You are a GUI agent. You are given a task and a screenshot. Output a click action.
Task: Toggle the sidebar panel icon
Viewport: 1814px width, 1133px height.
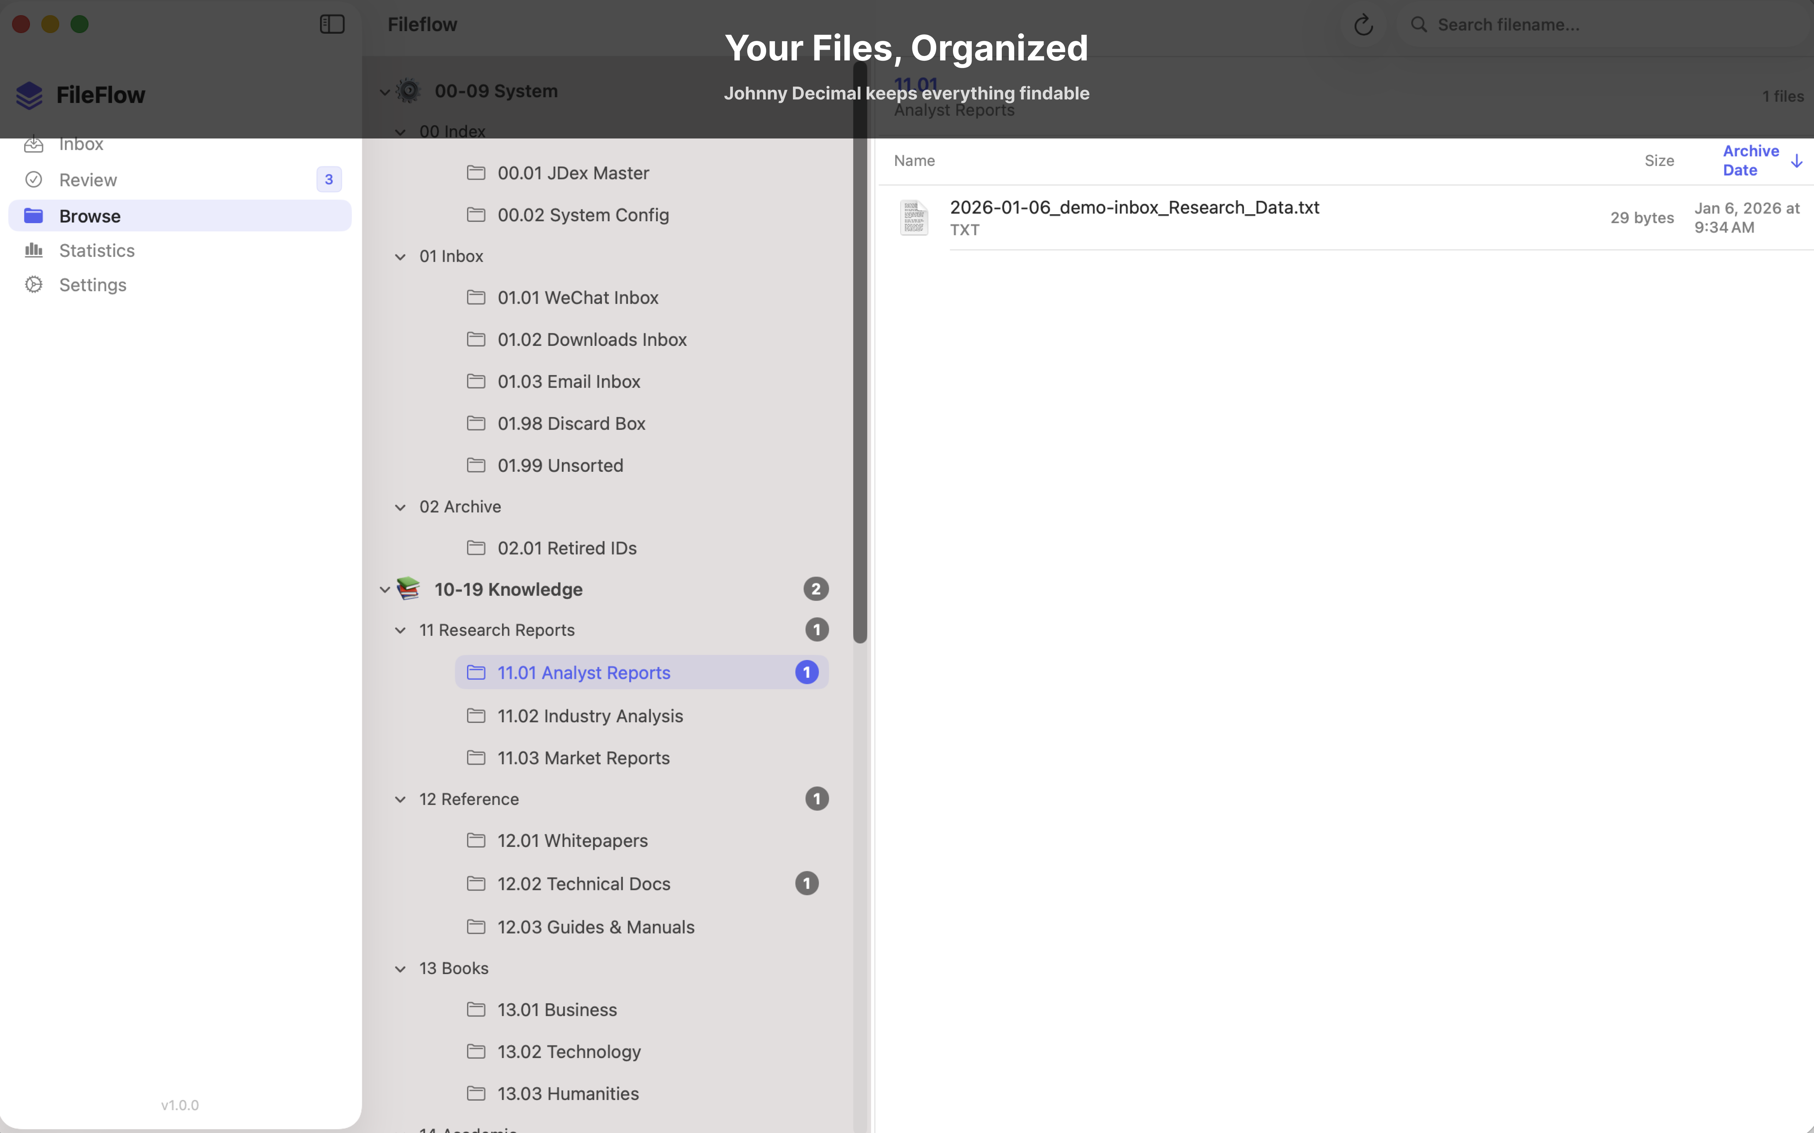(x=331, y=23)
